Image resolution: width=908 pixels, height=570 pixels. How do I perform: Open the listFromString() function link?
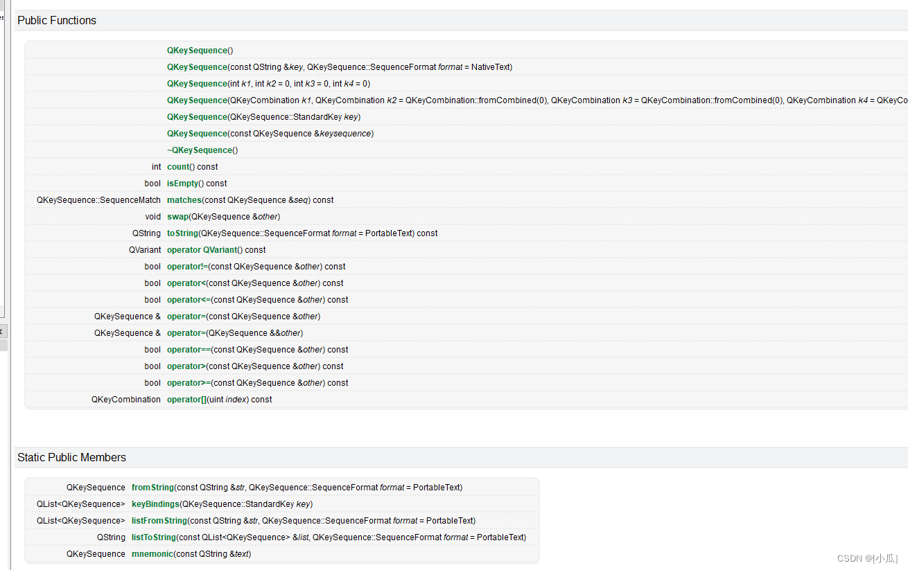(159, 521)
